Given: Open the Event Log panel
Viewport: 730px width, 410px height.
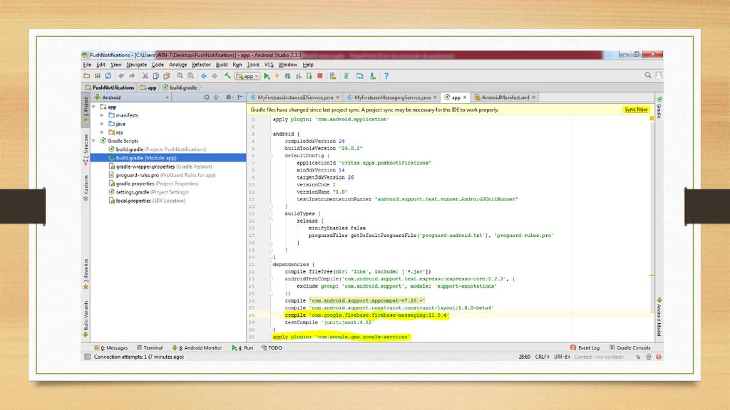Looking at the screenshot, I should click(585, 347).
